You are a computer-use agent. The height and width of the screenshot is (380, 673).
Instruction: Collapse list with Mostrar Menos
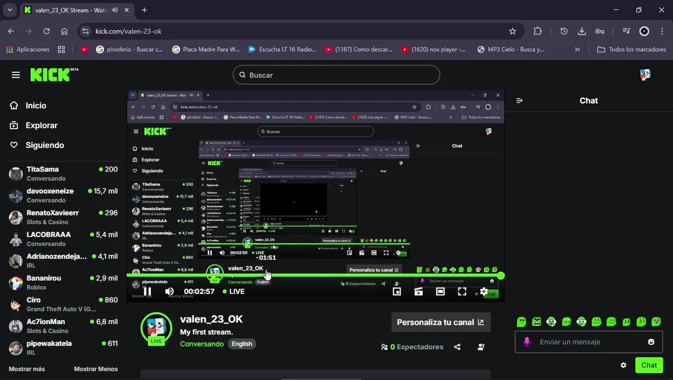point(96,369)
